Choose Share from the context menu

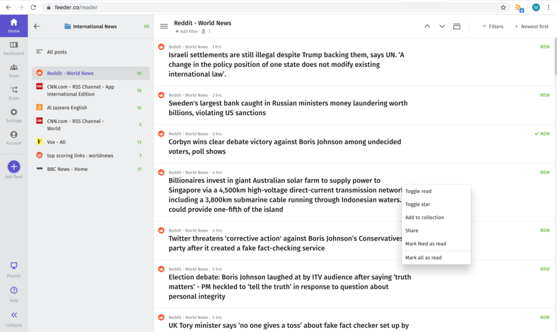click(436, 230)
